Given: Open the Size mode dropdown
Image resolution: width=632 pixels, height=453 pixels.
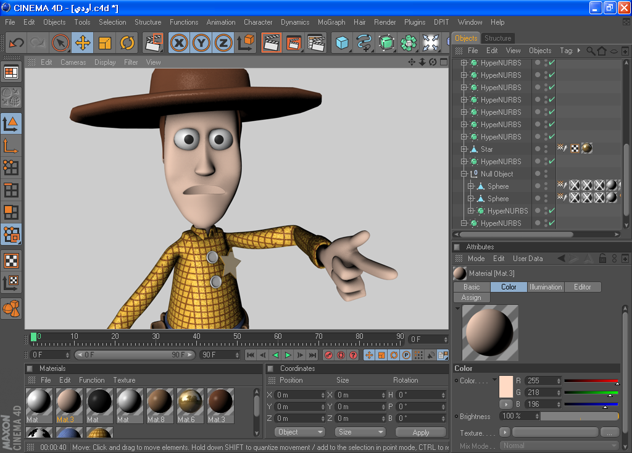Looking at the screenshot, I should (x=360, y=432).
